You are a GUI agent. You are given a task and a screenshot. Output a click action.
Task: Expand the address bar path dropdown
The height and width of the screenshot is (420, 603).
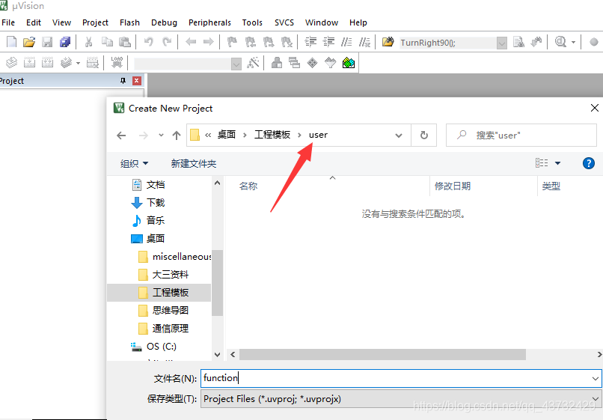pyautogui.click(x=399, y=136)
